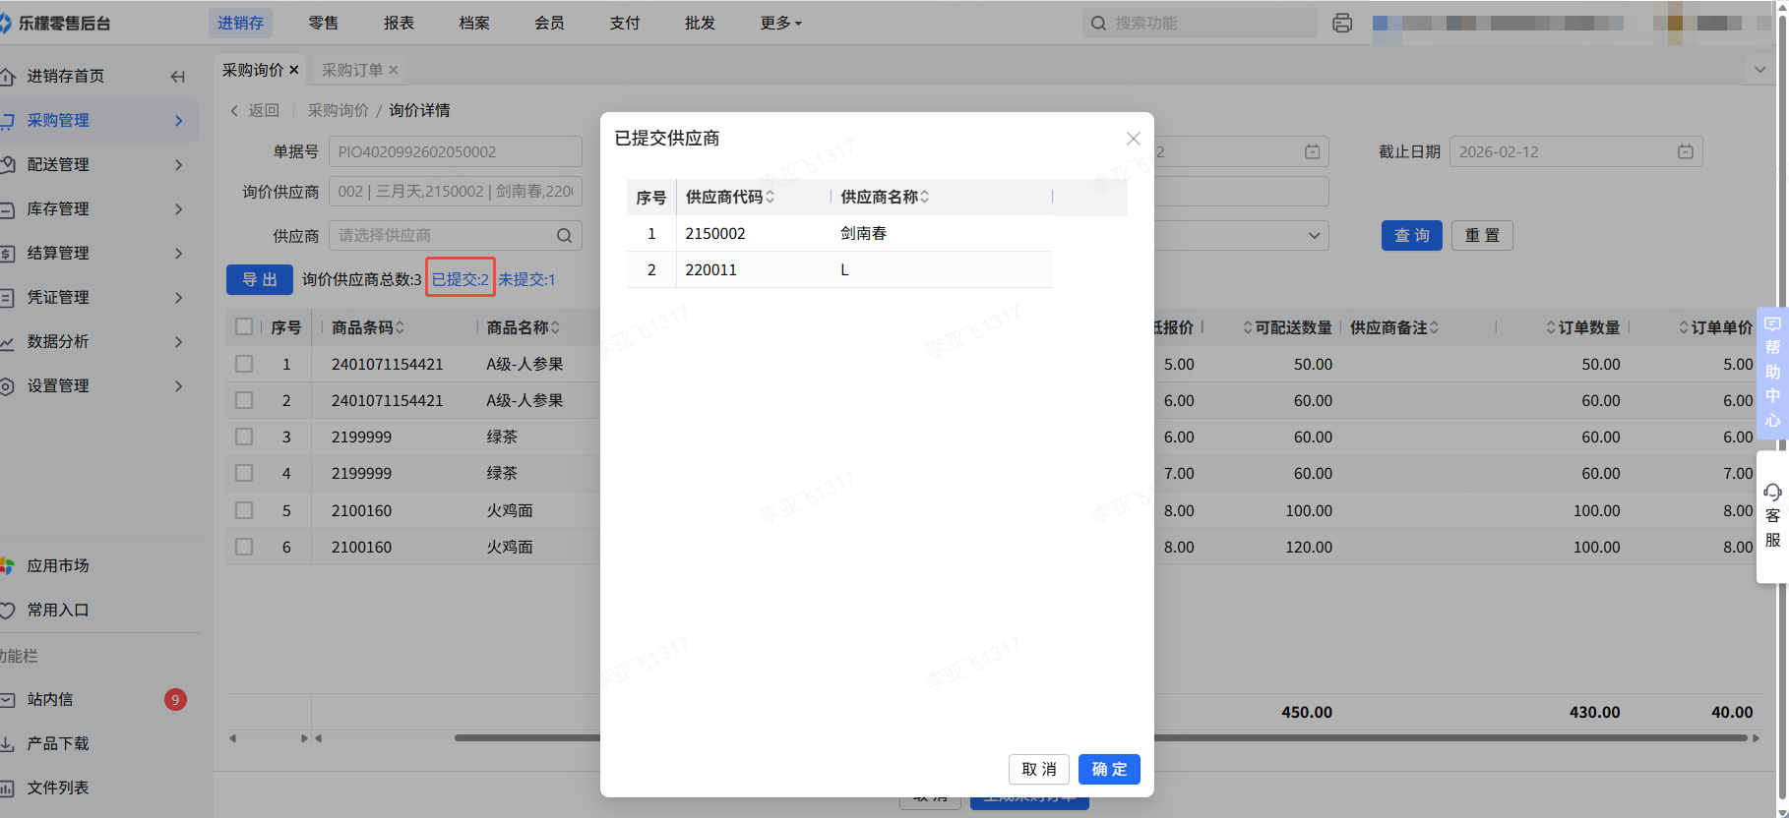
Task: Toggle the select-all checkbox in table header
Action: [x=244, y=327]
